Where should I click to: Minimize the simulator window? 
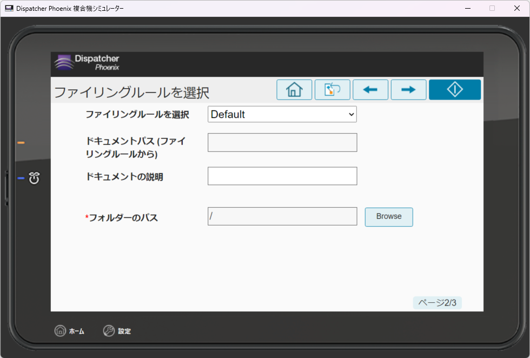467,8
